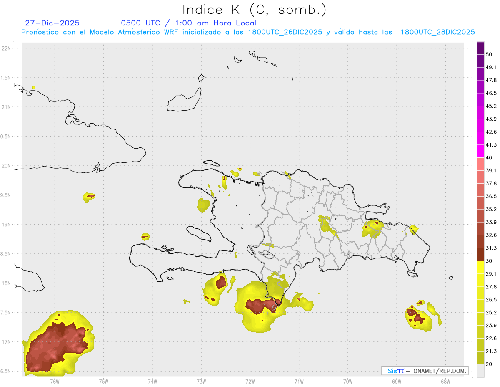Click the "18N" latitude label
Image resolution: width=500 pixels, height=387 pixels.
click(x=7, y=283)
